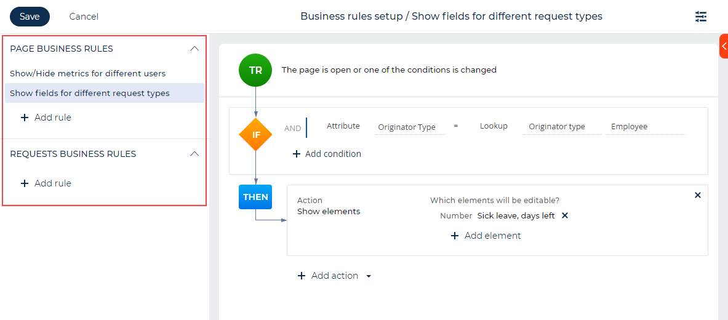This screenshot has width=728, height=320.
Task: Add rule under Page Business Rules
Action: (46, 118)
